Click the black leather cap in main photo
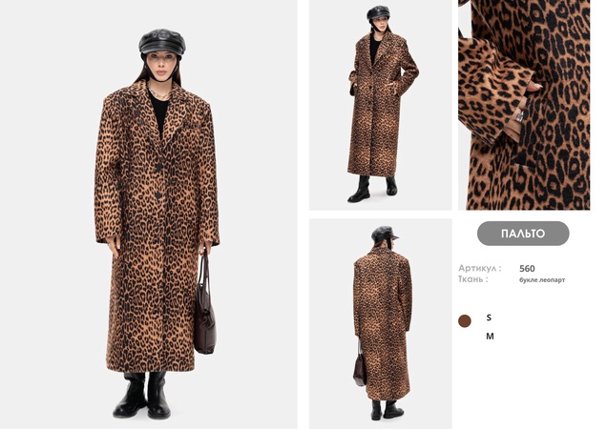The height and width of the screenshot is (429, 607). (x=162, y=41)
